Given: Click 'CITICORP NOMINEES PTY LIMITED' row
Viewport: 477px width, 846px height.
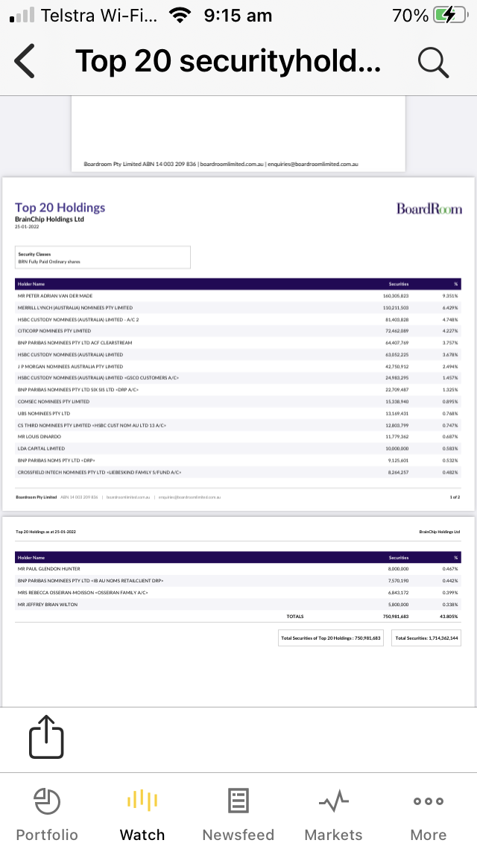Looking at the screenshot, I should [x=238, y=331].
